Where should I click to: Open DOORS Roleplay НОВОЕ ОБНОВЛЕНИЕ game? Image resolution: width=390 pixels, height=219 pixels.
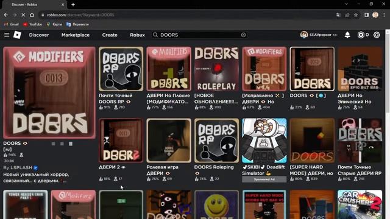coord(216,69)
